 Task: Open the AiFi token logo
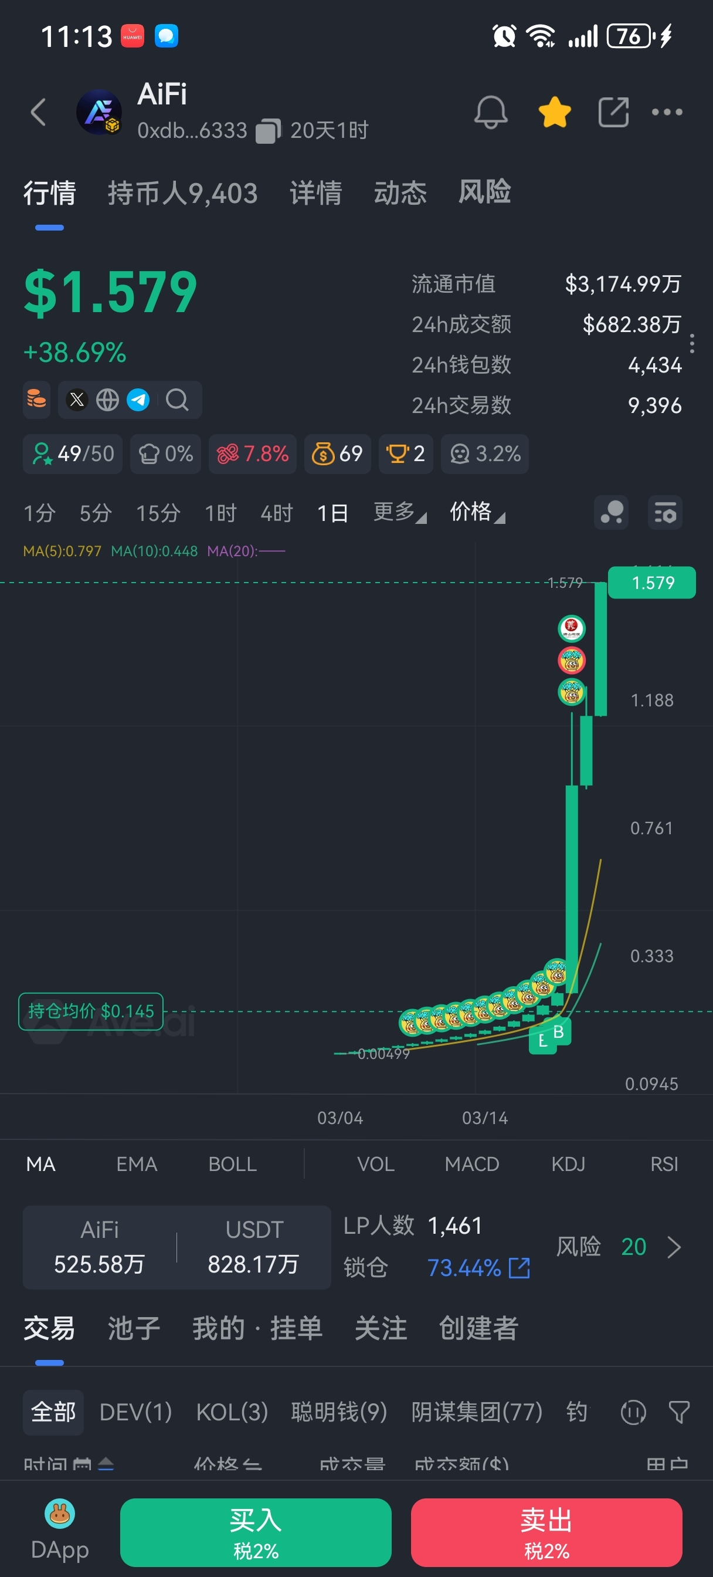99,112
